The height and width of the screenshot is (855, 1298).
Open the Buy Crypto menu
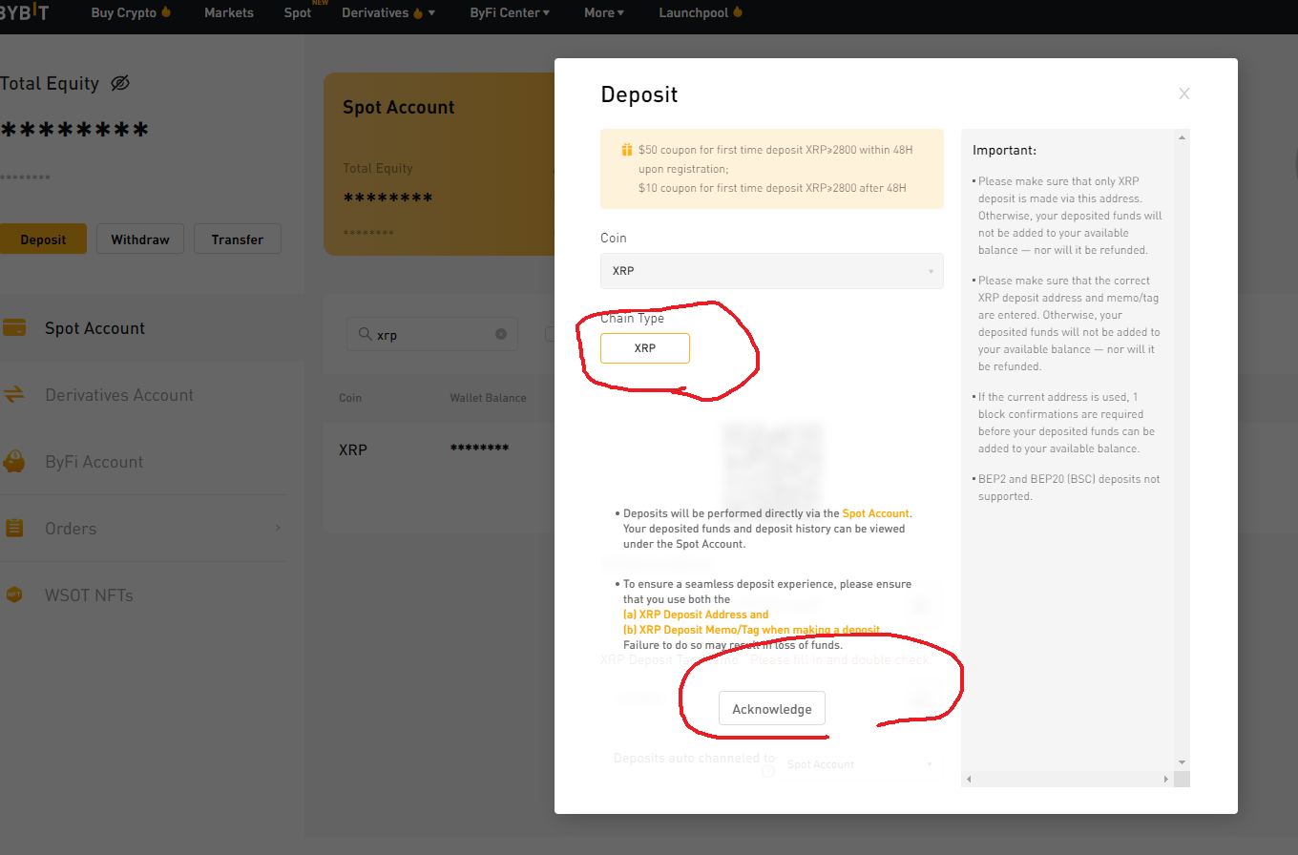pyautogui.click(x=131, y=13)
